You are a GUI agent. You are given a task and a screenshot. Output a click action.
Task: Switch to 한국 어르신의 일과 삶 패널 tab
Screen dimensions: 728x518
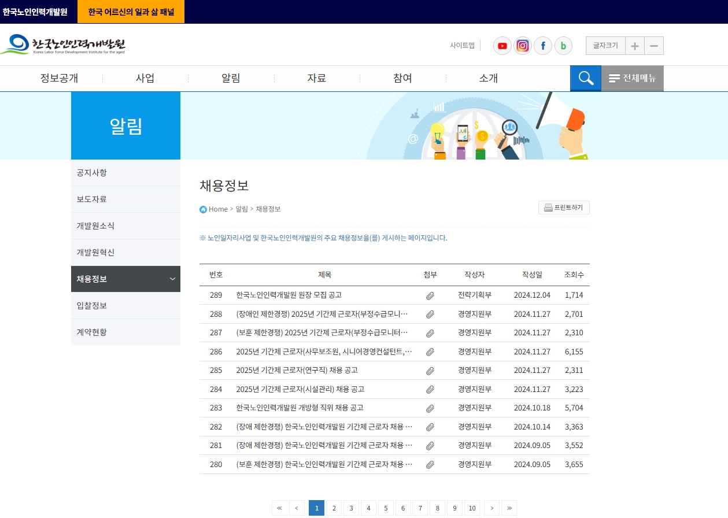131,12
